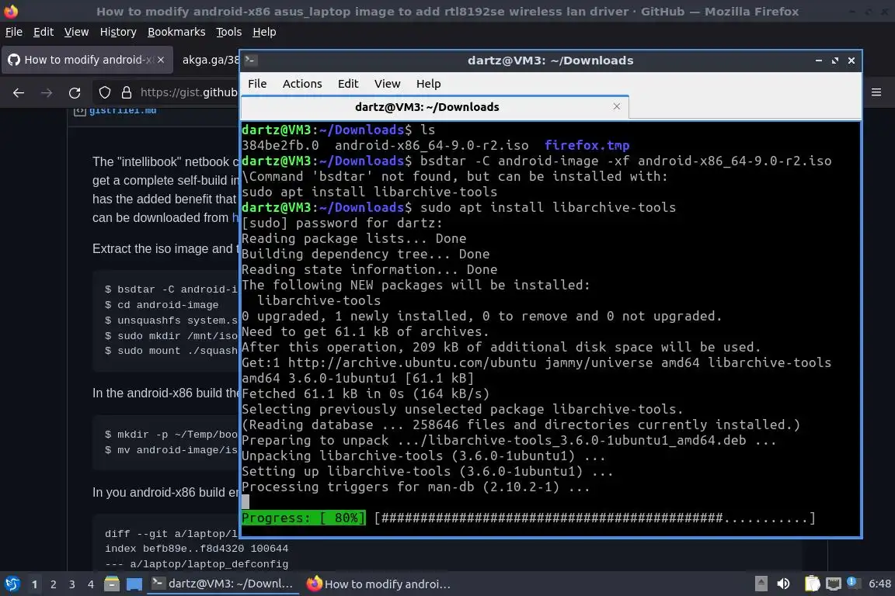
Task: Click the Firefox URL address bar
Action: click(188, 92)
